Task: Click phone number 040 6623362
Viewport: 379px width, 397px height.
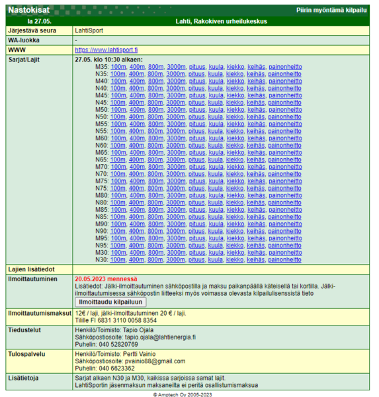Action: [116, 369]
